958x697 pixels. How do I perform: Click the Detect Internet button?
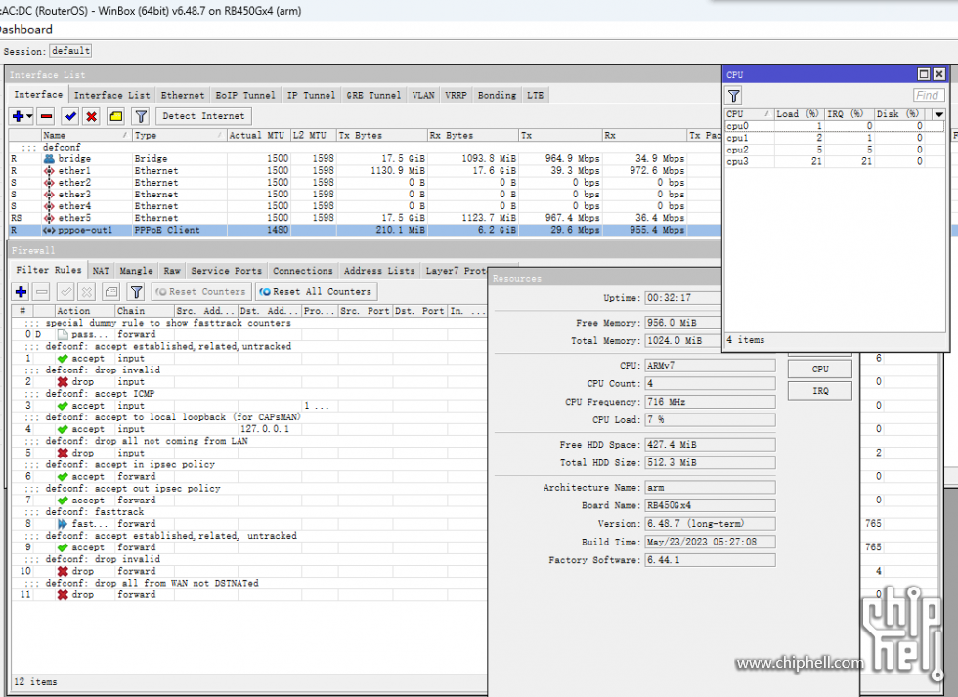click(203, 116)
